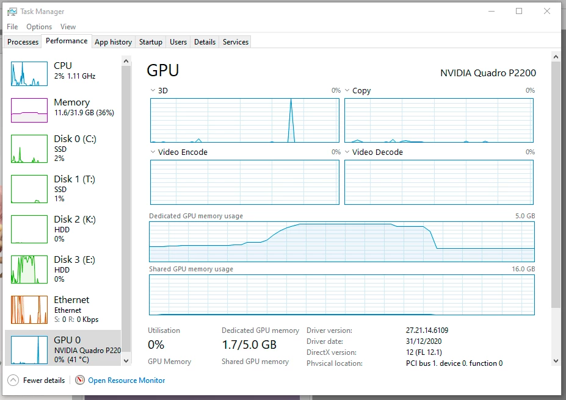Click Fewer details button
566x400 pixels.
(x=37, y=380)
